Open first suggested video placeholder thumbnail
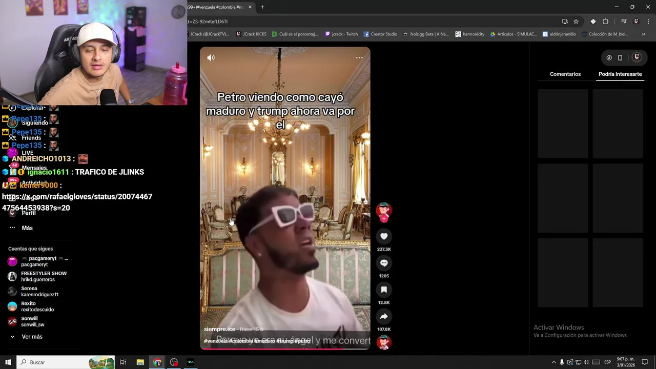Image resolution: width=656 pixels, height=369 pixels. click(563, 124)
